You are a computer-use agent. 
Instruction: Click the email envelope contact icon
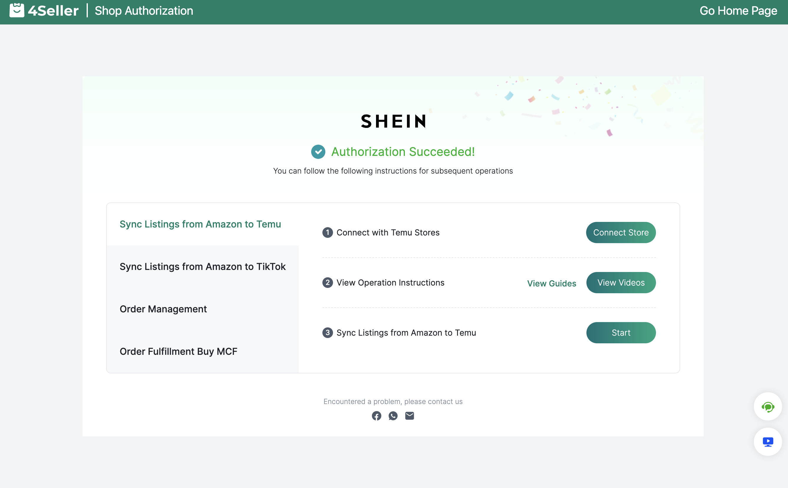click(410, 416)
